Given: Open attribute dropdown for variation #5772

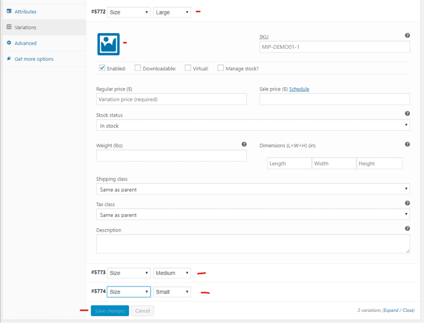Looking at the screenshot, I should click(129, 12).
